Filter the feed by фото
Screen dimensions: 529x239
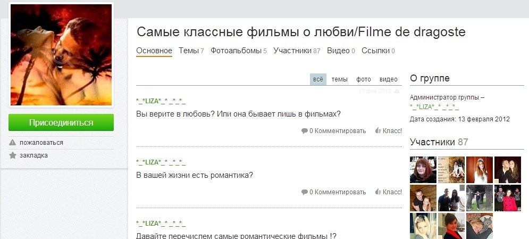364,79
